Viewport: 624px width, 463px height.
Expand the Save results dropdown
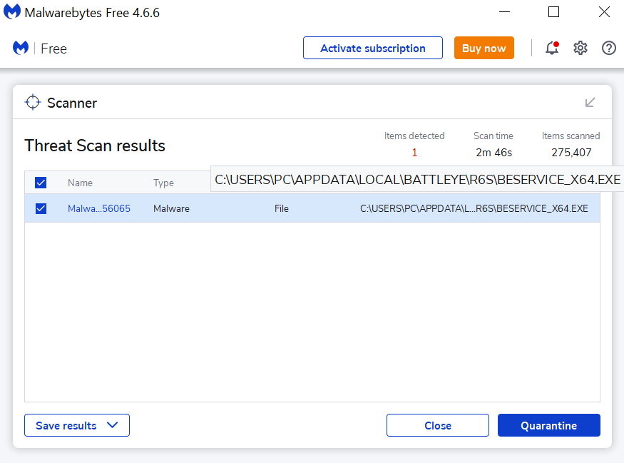click(x=77, y=425)
